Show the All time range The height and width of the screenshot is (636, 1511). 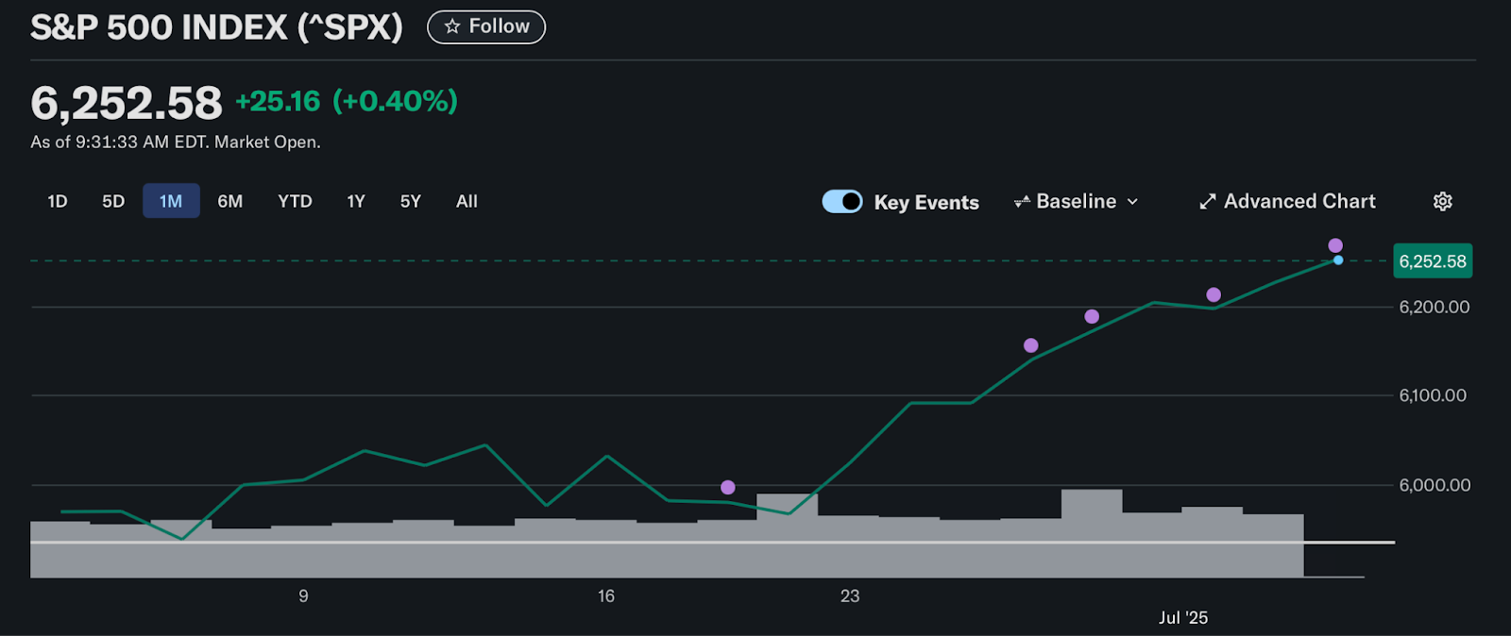467,201
